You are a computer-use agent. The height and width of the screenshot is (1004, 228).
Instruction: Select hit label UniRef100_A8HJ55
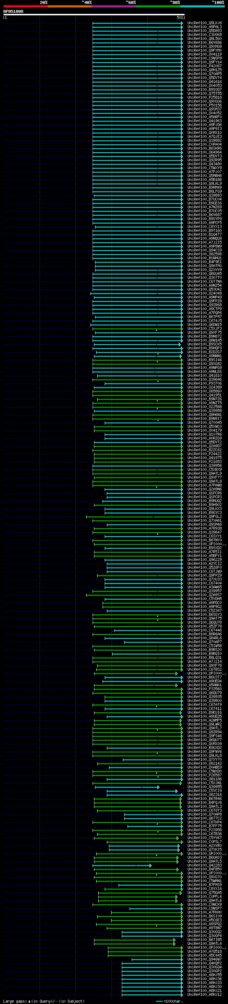pos(204,974)
